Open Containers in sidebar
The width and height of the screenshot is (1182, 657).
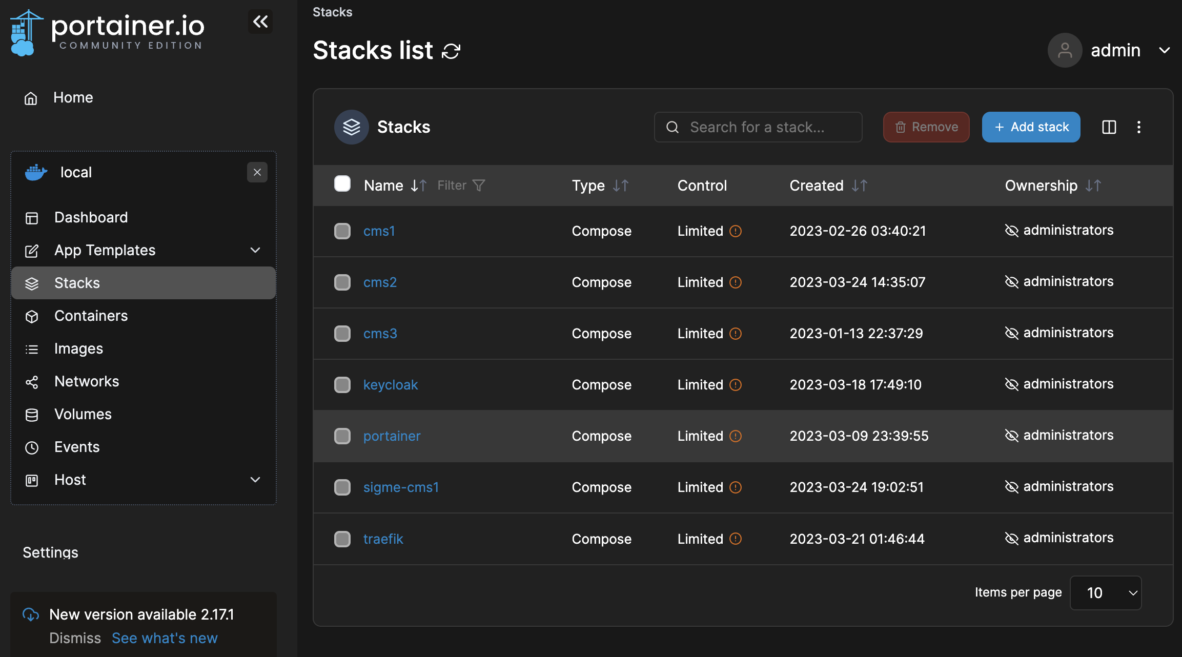(x=144, y=316)
